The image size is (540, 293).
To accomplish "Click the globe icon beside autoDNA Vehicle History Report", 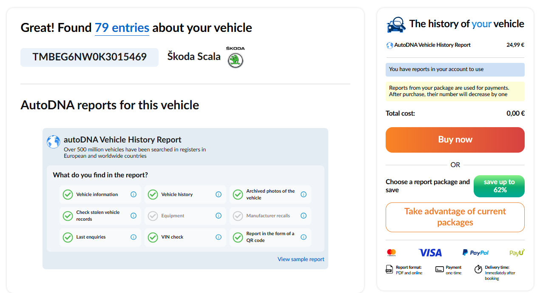I will (x=54, y=142).
